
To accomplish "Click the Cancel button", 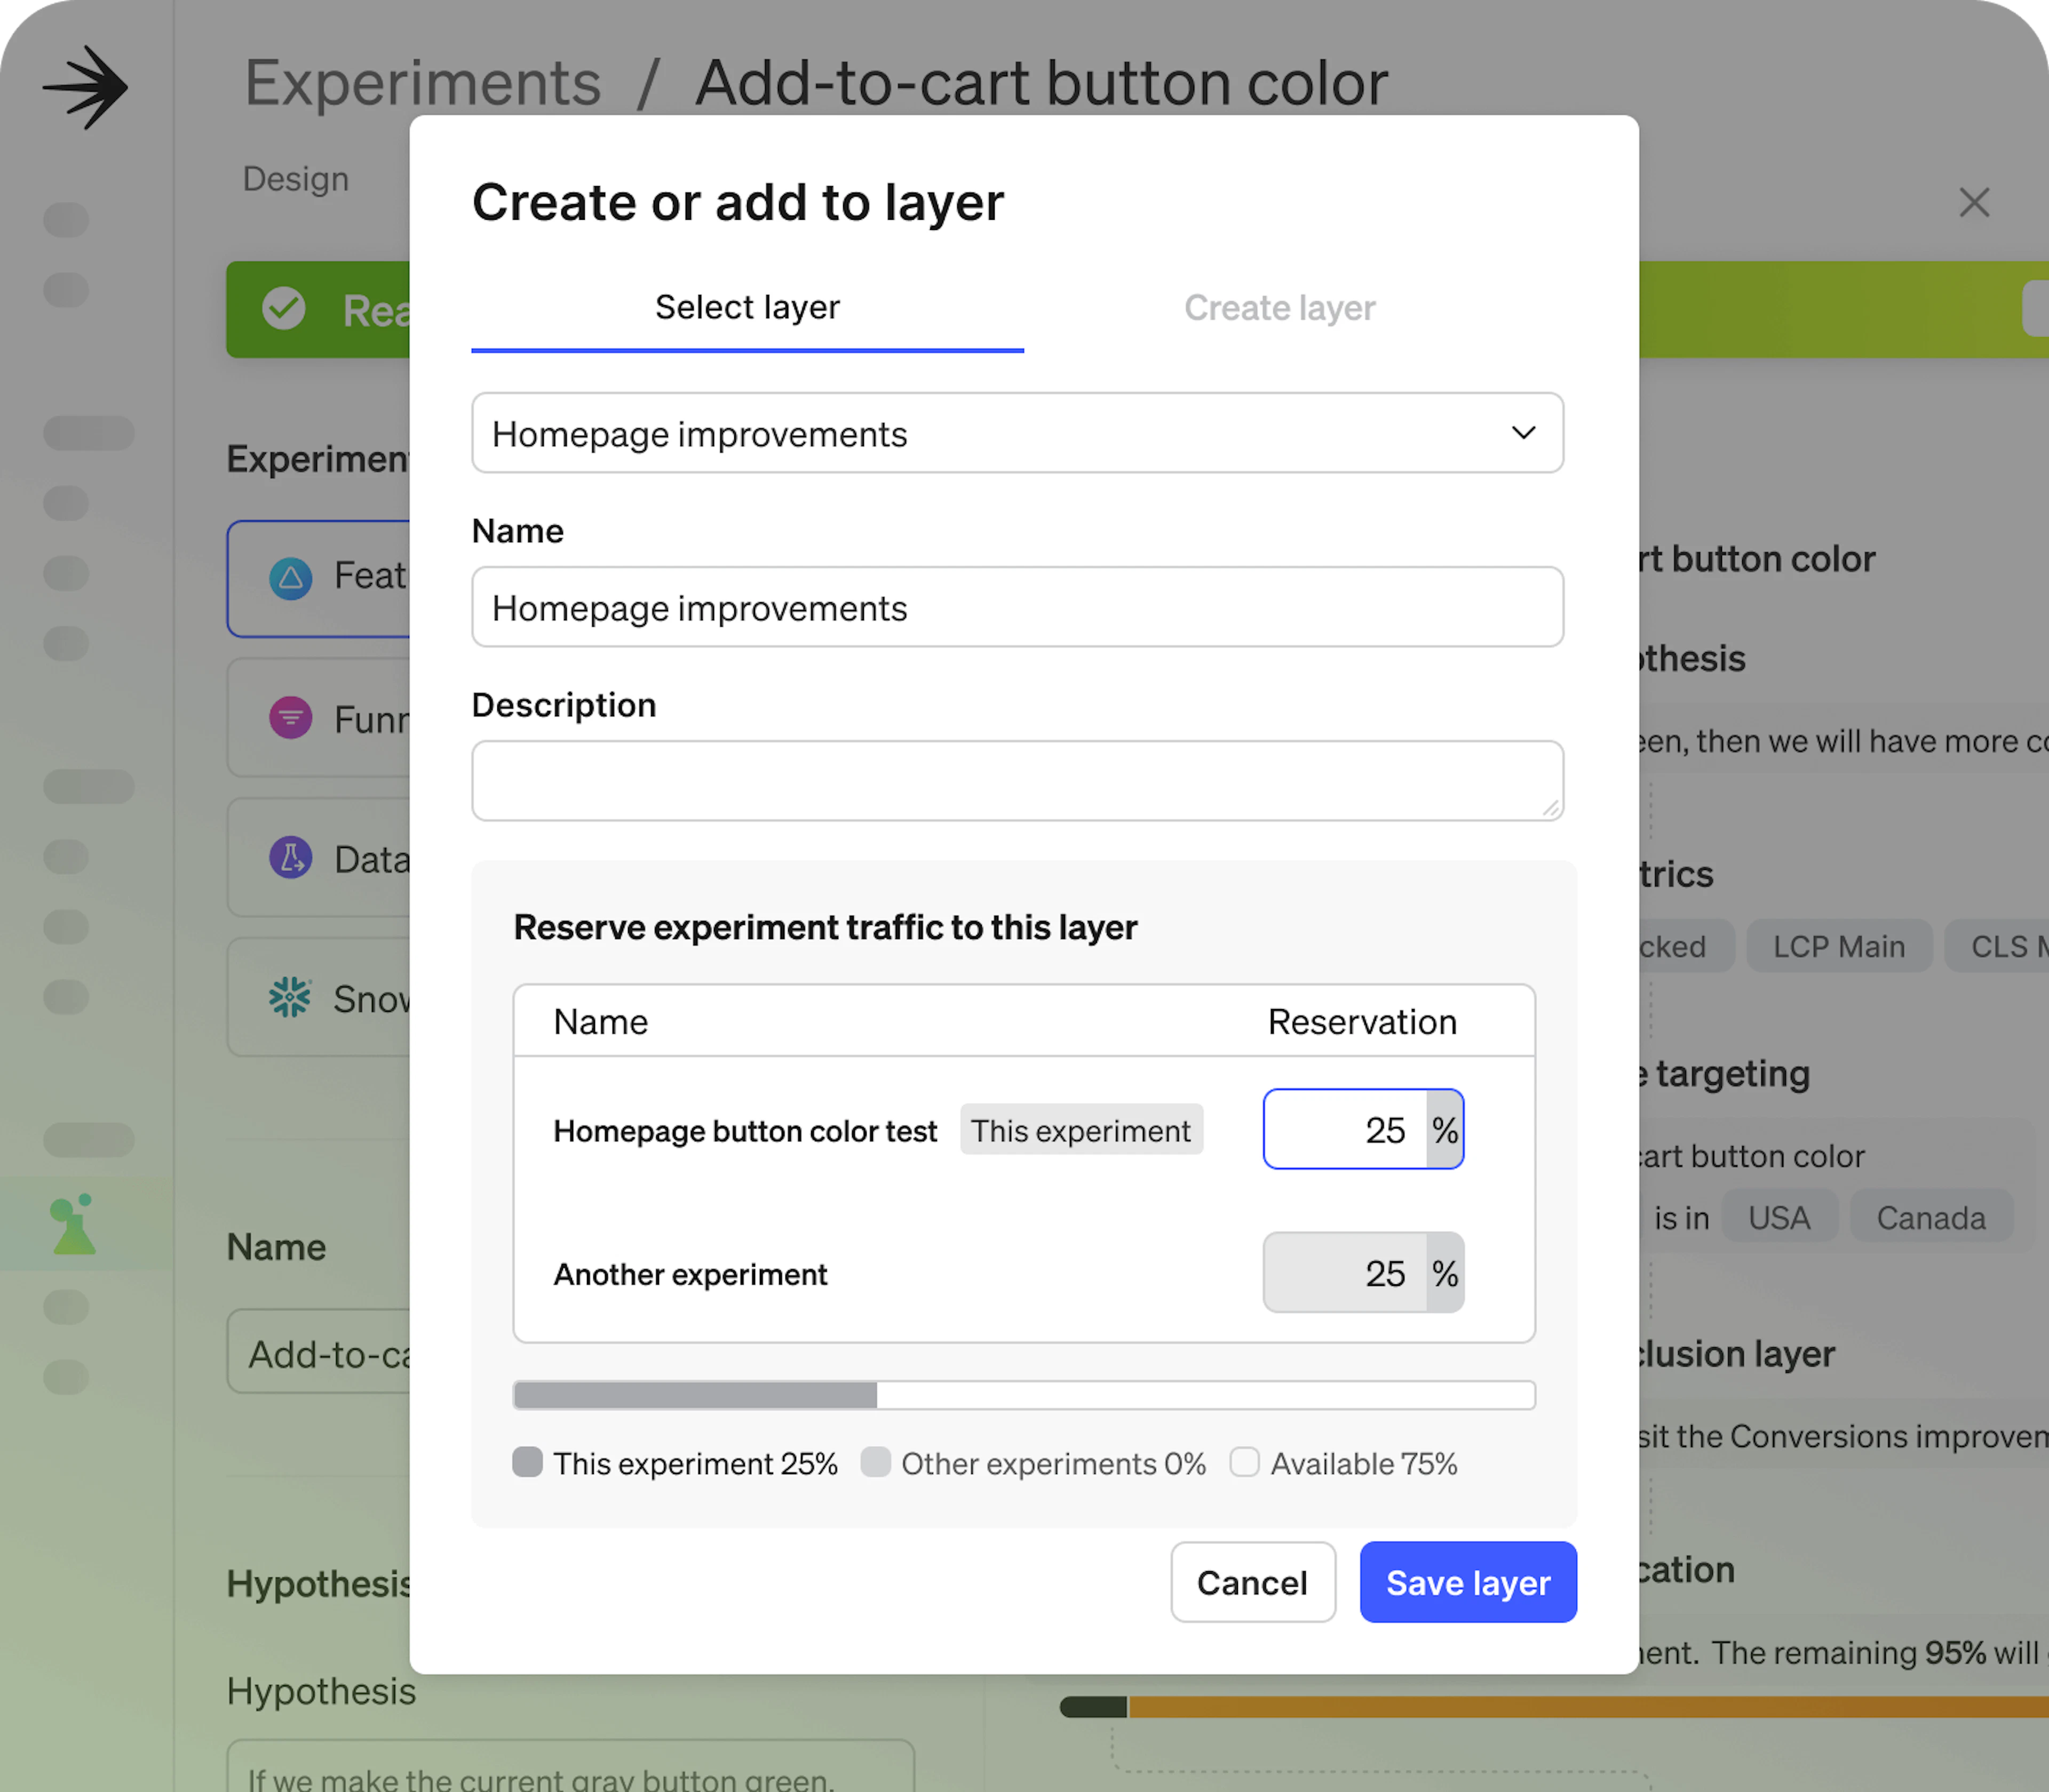I will coord(1252,1582).
